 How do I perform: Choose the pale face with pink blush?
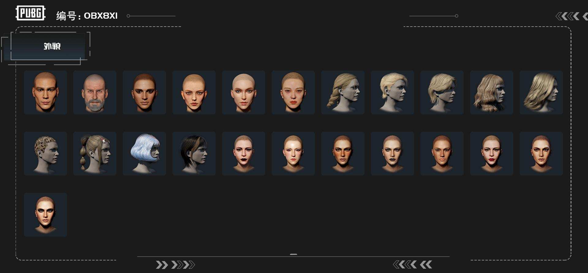[293, 153]
